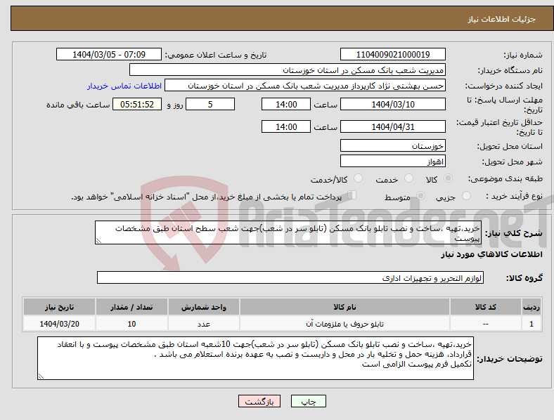Click resize handle of توضیحات خریدار box
Screen dimensions: 554x420
click(x=41, y=376)
